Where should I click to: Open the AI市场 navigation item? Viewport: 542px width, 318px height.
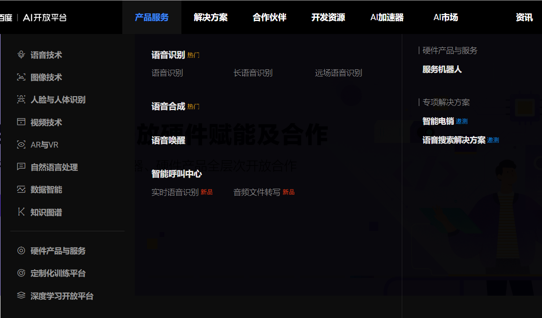pos(445,17)
